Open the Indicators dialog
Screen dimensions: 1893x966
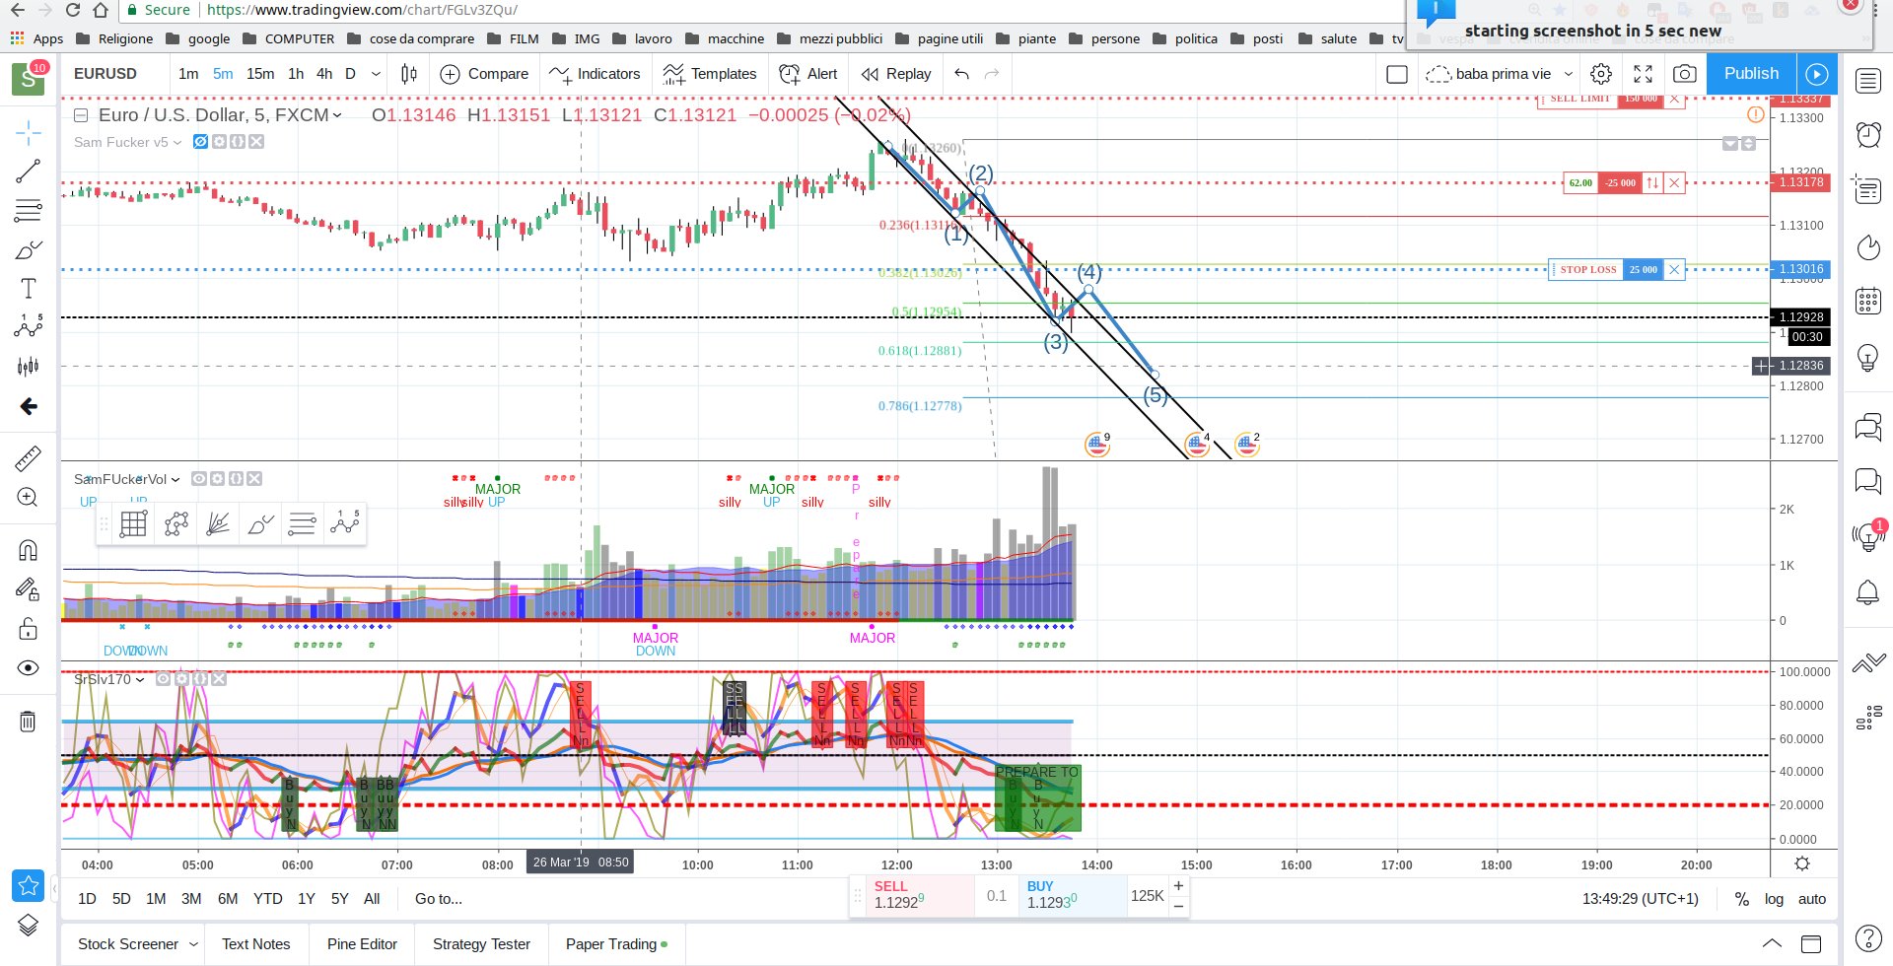click(x=595, y=74)
